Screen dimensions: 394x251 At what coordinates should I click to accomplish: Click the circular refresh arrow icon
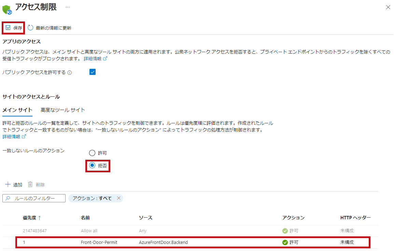click(30, 28)
